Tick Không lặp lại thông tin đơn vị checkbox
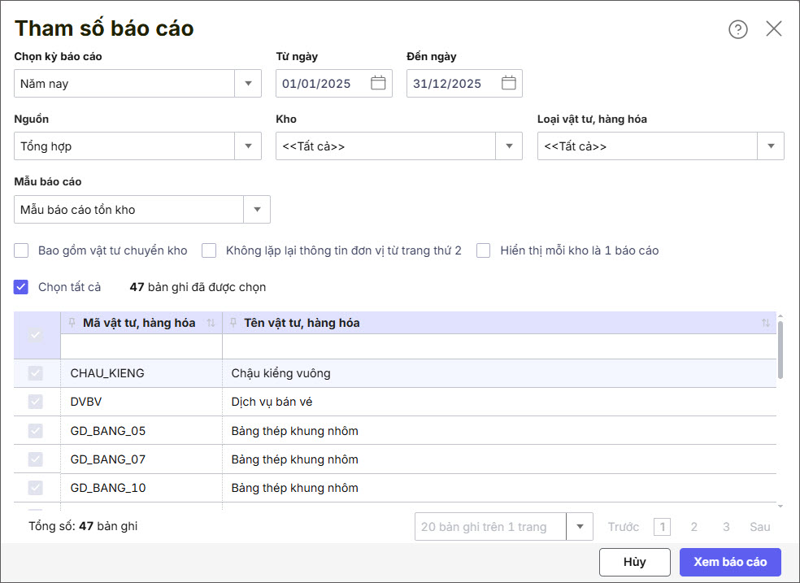This screenshot has width=800, height=583. pyautogui.click(x=209, y=250)
